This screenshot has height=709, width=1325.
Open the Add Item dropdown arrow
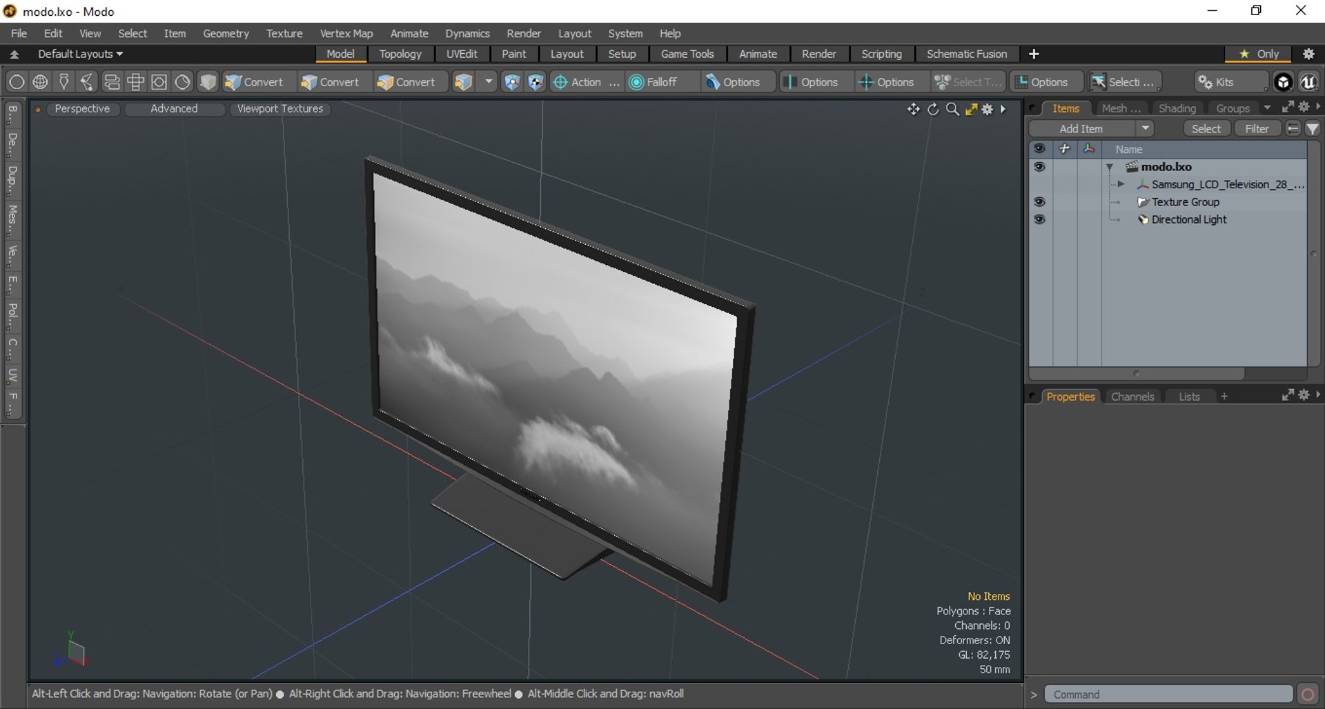point(1145,128)
